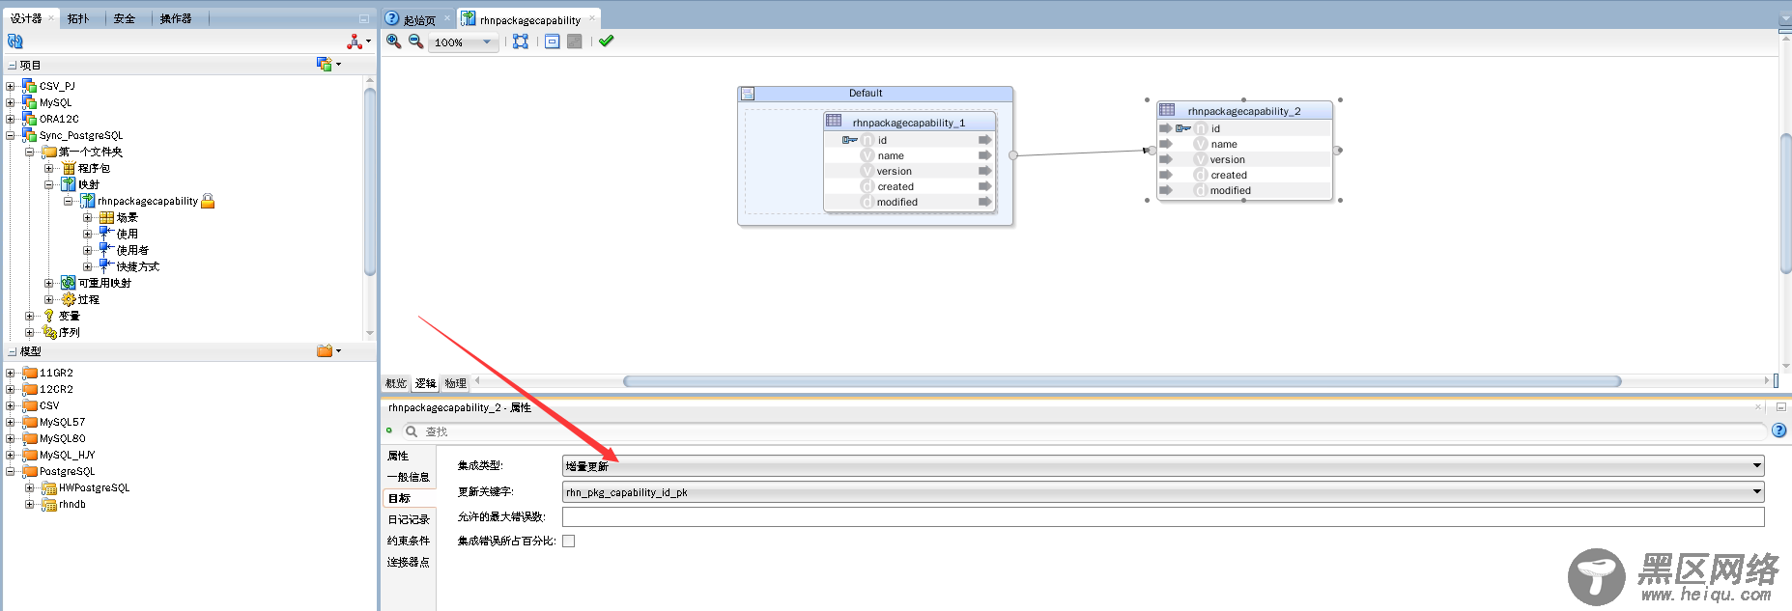This screenshot has height=611, width=1792.
Task: Expand the CSV_PJ project node
Action: 10,86
